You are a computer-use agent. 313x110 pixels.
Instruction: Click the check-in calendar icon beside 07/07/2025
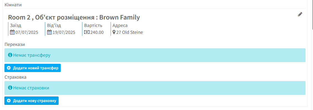pyautogui.click(x=12, y=32)
